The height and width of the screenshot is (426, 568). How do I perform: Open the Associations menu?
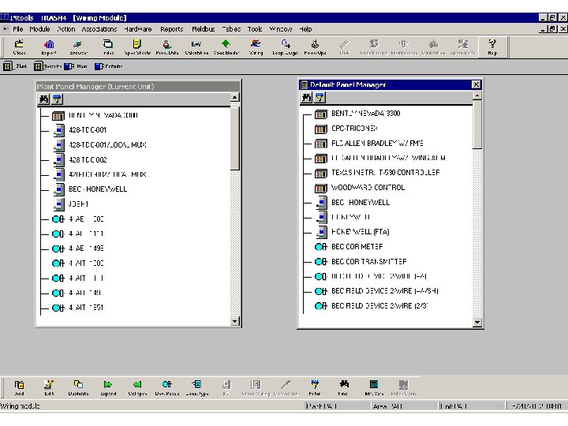(x=99, y=29)
